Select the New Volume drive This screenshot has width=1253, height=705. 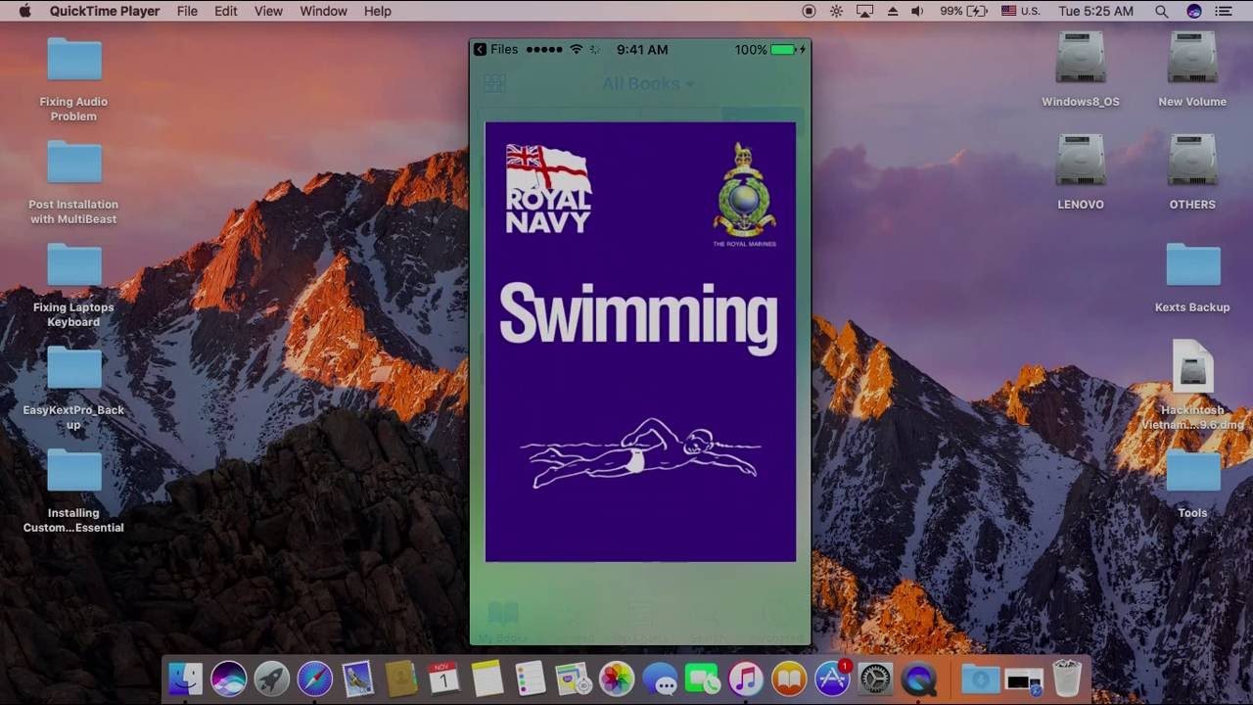coord(1192,70)
